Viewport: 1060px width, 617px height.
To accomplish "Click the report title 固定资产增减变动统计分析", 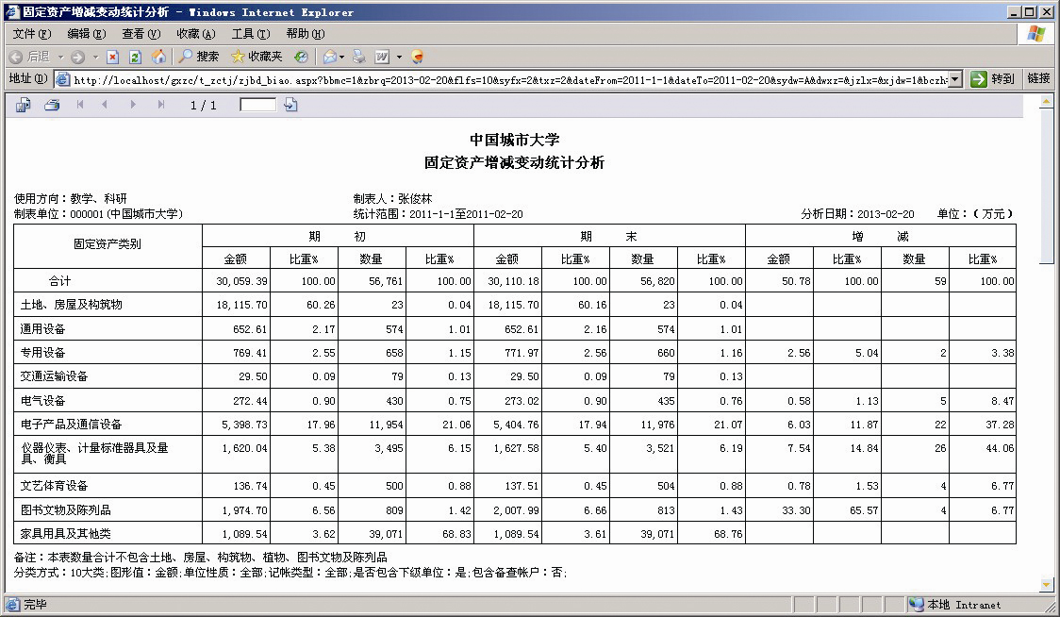I will [x=515, y=162].
